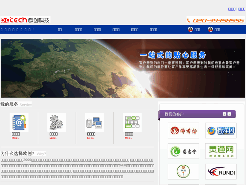Open the second navigation menu item in blue bar

(79, 30)
